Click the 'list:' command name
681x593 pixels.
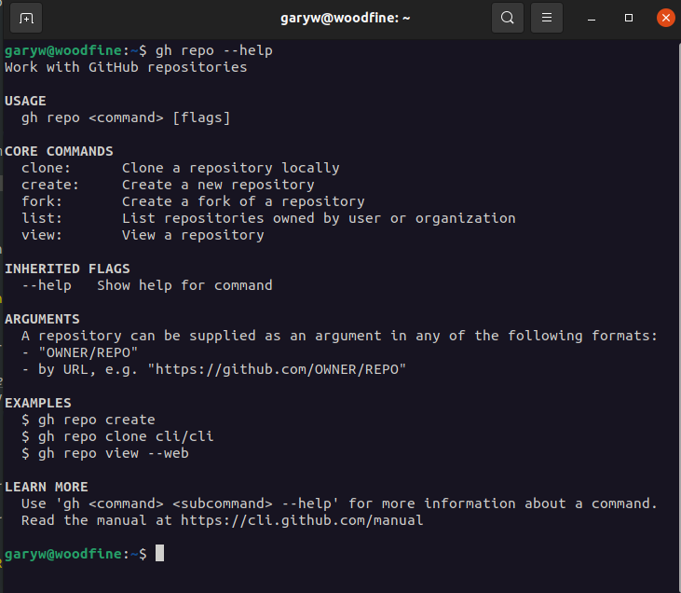(x=42, y=218)
